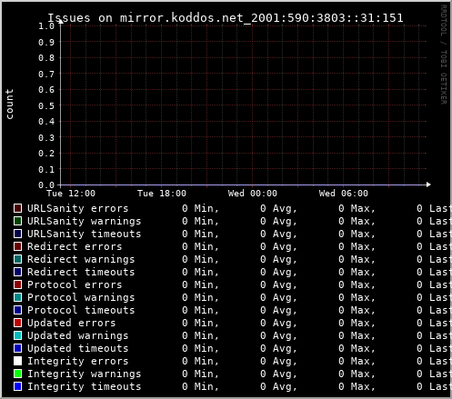Click the Integrity warnings bright green swatch
452x399 pixels.
click(x=17, y=374)
